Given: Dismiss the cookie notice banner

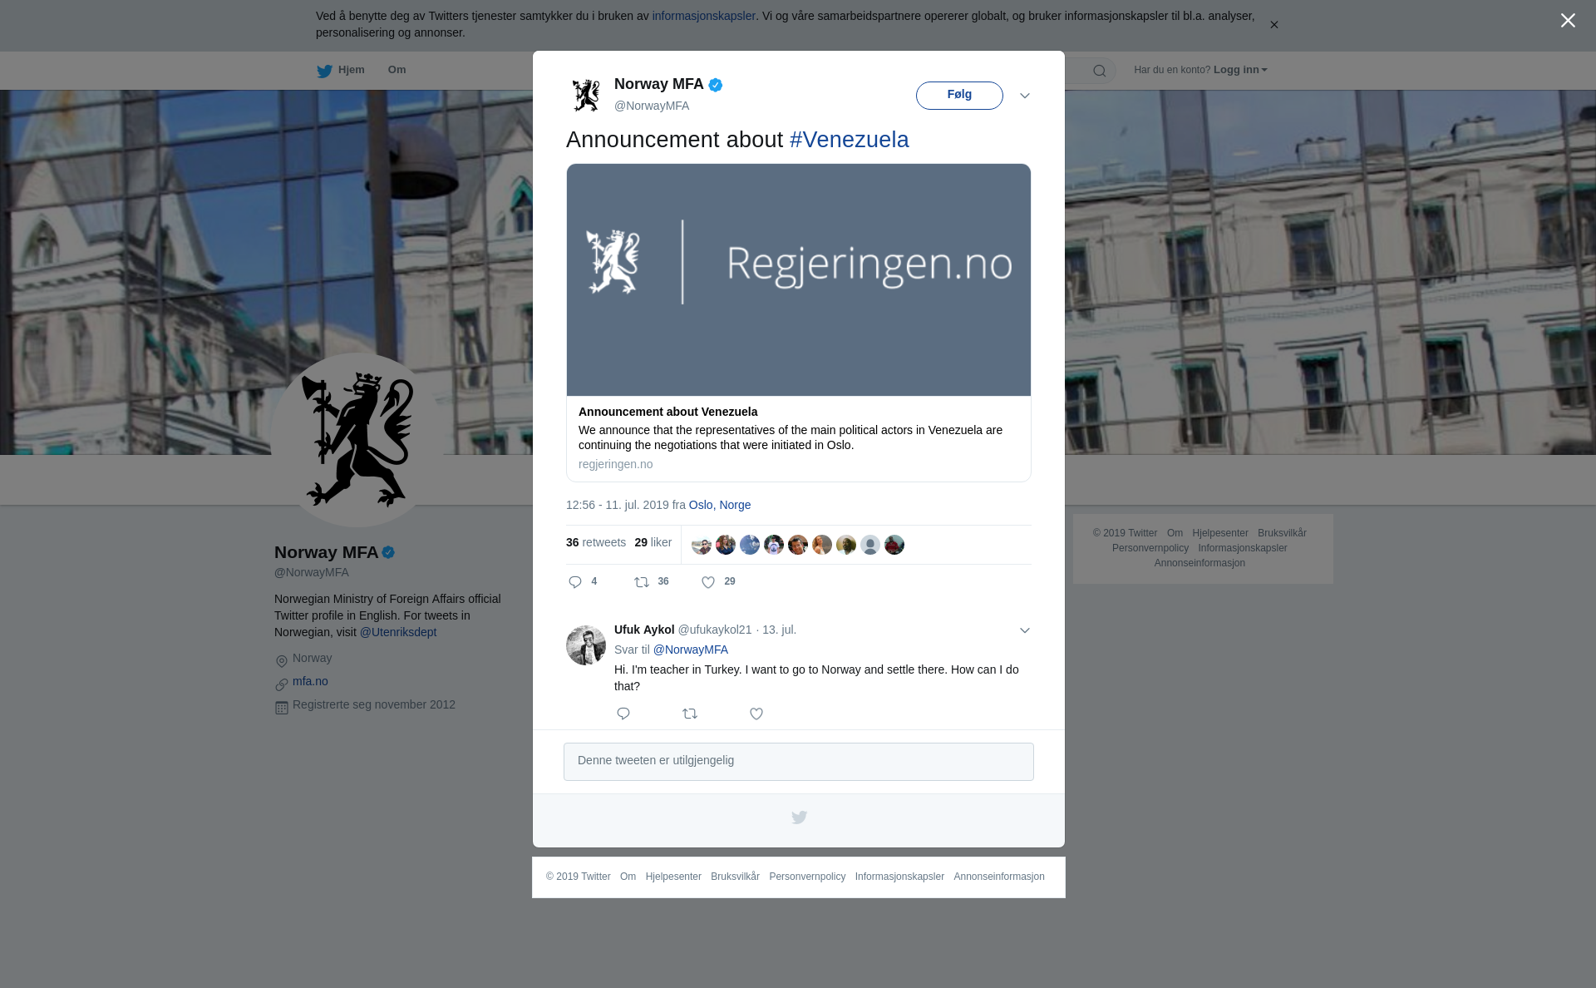Looking at the screenshot, I should pyautogui.click(x=1273, y=25).
